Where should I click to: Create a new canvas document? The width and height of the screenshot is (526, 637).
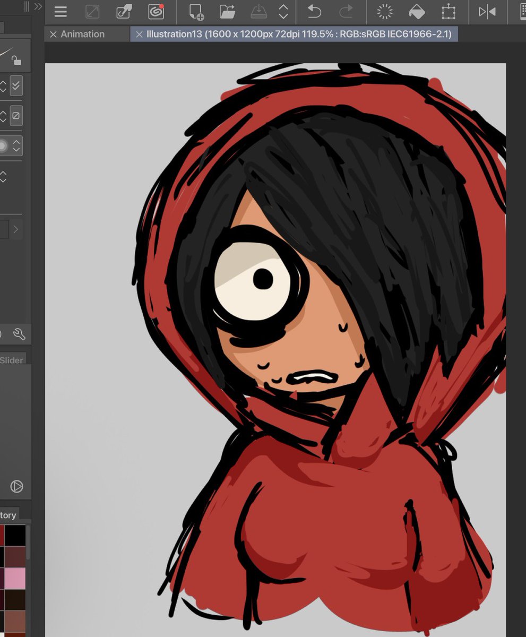pos(196,12)
